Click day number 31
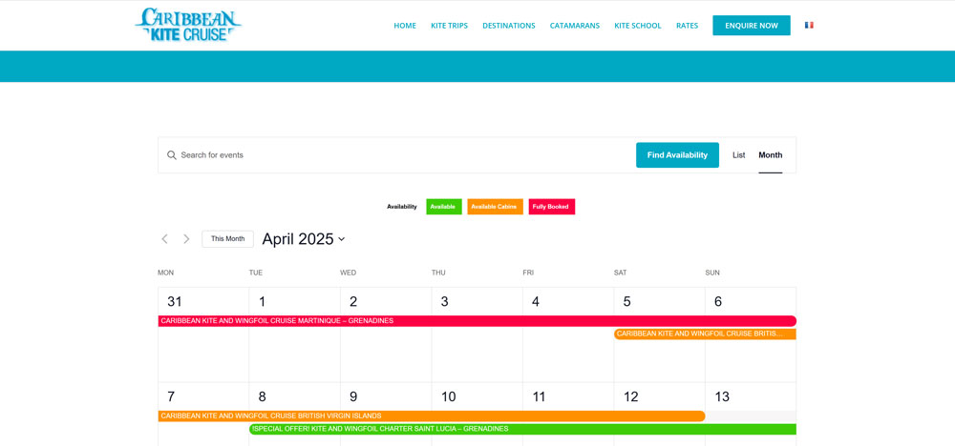The image size is (955, 446). coord(175,301)
